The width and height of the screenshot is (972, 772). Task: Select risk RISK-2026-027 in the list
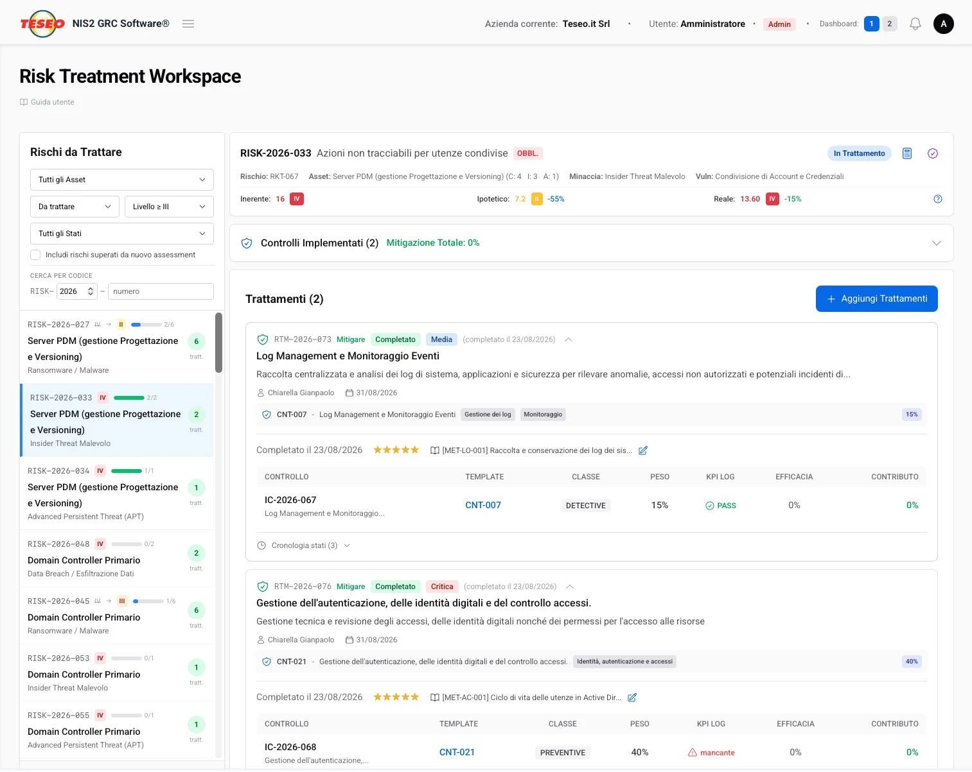click(x=117, y=347)
